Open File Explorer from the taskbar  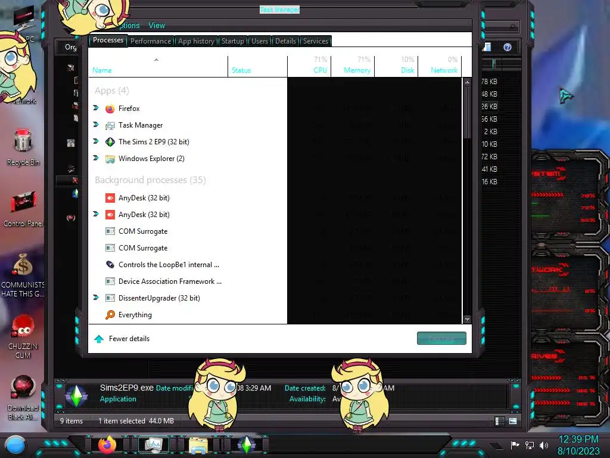198,445
